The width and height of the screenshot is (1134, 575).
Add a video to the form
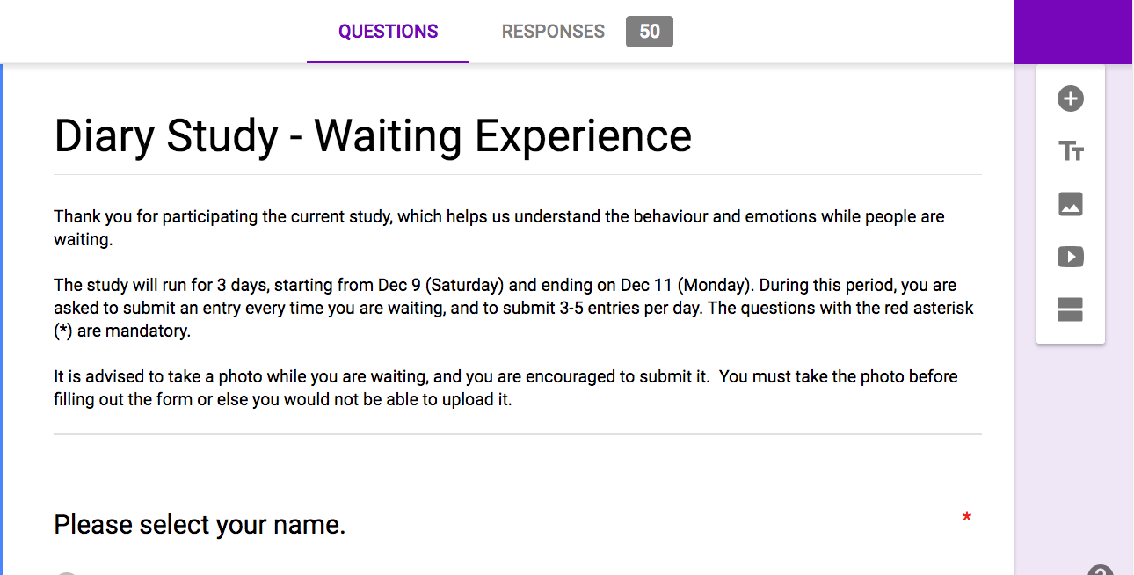pos(1070,257)
